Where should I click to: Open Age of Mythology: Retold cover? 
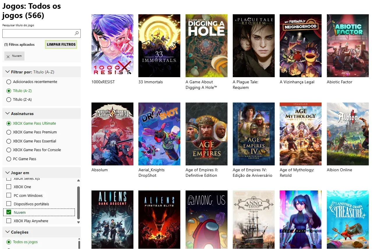(x=301, y=134)
